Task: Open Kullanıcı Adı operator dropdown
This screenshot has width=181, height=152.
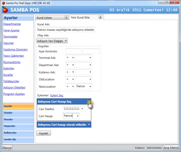Action: tap(70, 72)
